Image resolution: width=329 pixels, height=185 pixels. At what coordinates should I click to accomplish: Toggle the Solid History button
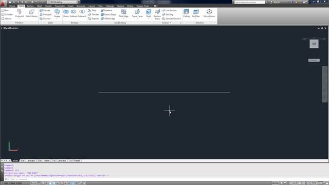tap(31, 13)
